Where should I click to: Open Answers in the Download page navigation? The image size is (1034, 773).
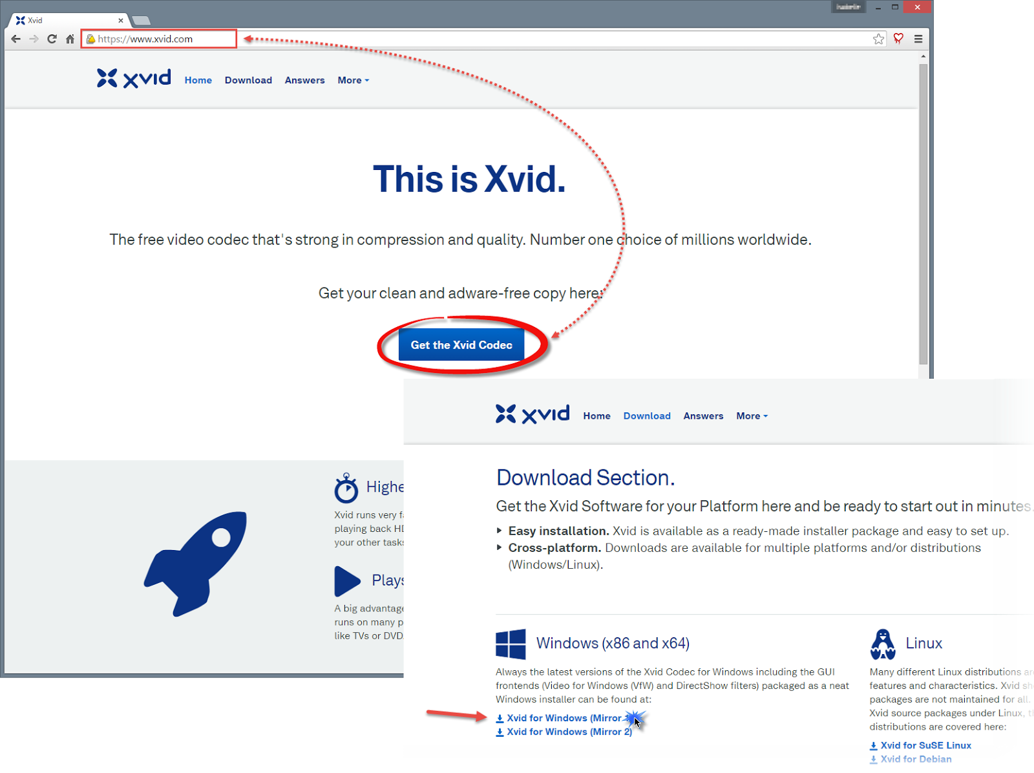coord(703,416)
